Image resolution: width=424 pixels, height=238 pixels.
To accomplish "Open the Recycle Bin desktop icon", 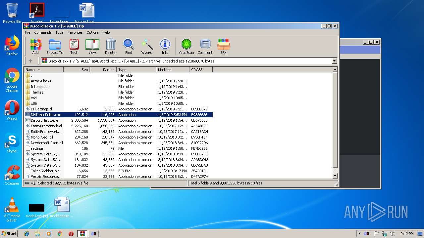I will point(12,13).
